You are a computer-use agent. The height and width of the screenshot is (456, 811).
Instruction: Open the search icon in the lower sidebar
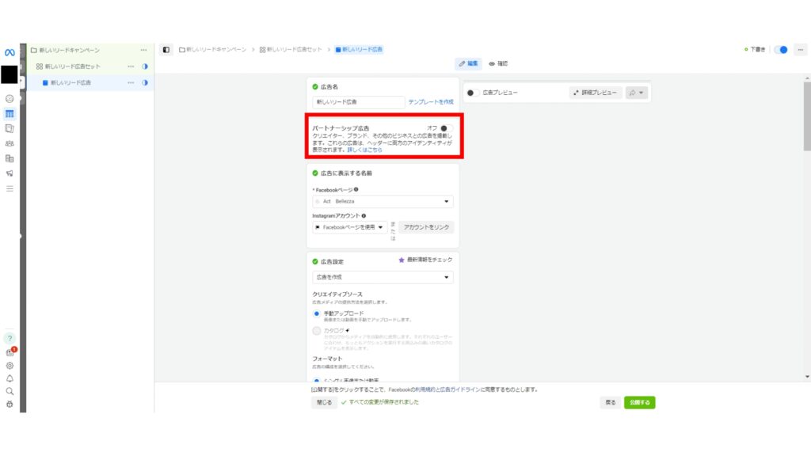click(10, 391)
